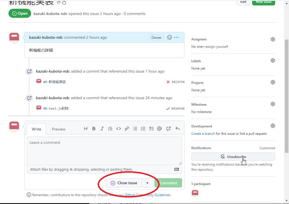The width and height of the screenshot is (289, 204).
Task: Apply bold formatting in the comment toolbar
Action: tap(94, 129)
